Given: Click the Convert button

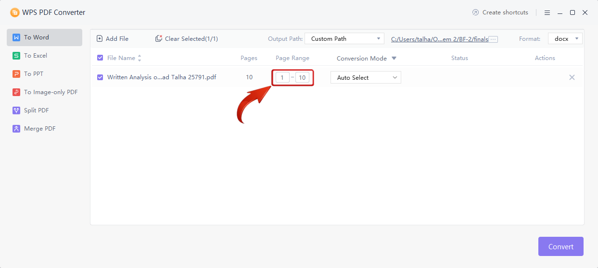Looking at the screenshot, I should pos(561,246).
